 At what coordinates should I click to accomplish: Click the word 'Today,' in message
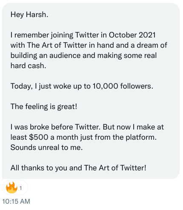[x=22, y=86]
